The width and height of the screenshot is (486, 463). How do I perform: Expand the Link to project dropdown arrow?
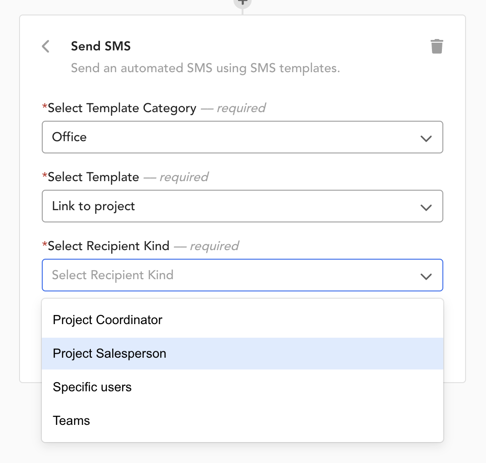point(426,207)
